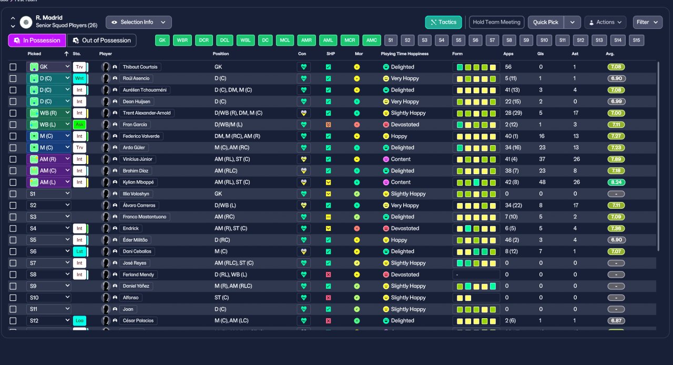
Task: Click Raúl Asencio's Wnt status badge
Action: (79, 78)
